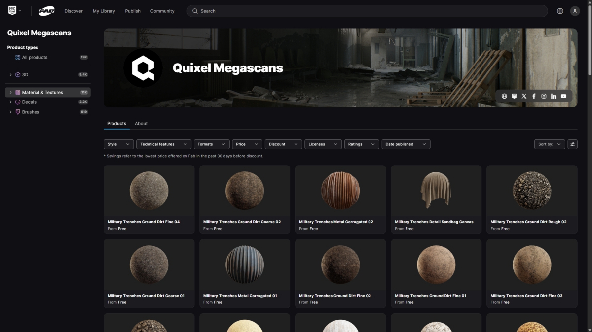Viewport: 592px width, 332px height.
Task: Expand the Decals category chevron
Action: [x=11, y=102]
